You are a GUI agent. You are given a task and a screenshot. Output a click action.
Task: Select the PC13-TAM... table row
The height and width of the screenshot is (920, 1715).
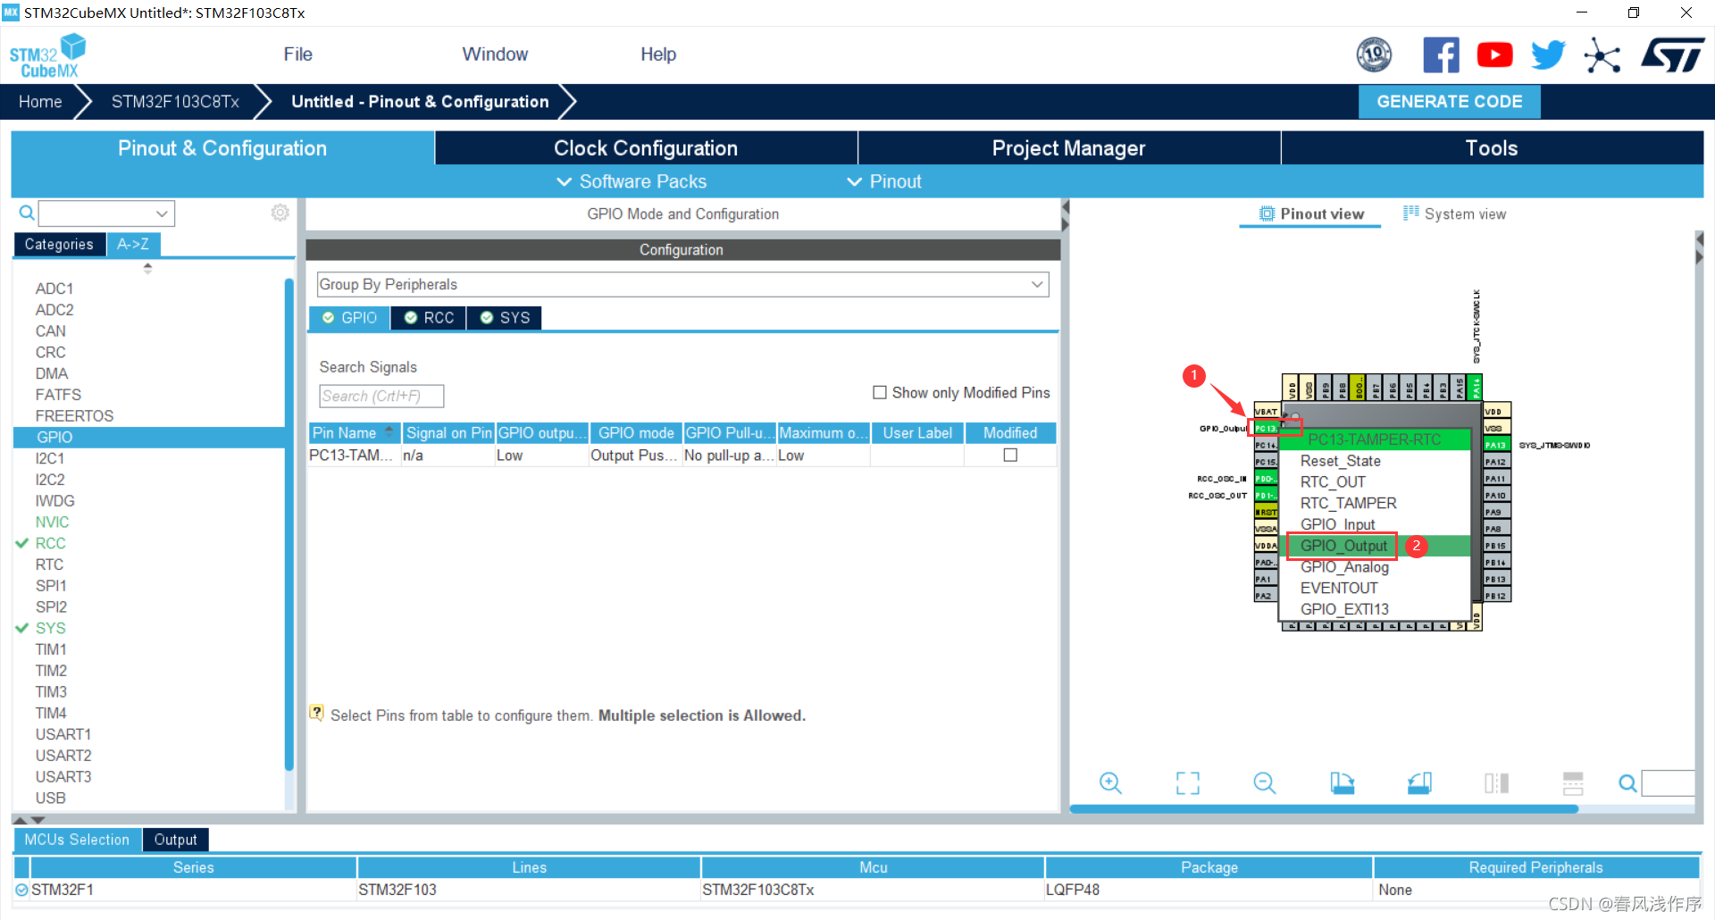coord(682,456)
